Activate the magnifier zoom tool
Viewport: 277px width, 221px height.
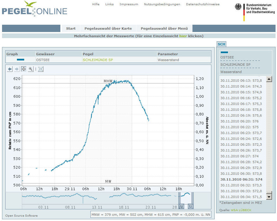(x=30, y=69)
